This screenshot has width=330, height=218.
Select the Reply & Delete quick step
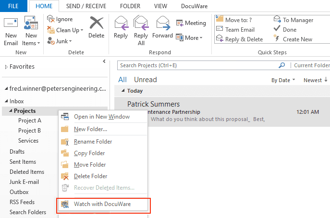pos(240,39)
